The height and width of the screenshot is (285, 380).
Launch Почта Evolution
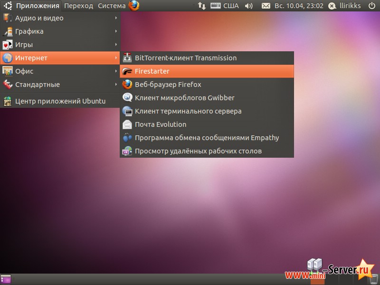[x=159, y=124]
